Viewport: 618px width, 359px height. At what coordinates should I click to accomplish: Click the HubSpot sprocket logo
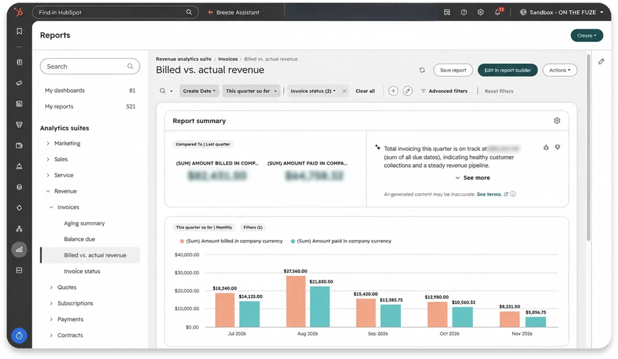click(x=19, y=12)
